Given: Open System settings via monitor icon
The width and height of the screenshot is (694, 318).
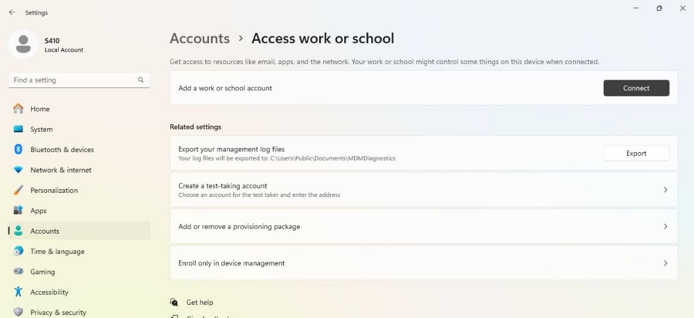Looking at the screenshot, I should point(19,129).
